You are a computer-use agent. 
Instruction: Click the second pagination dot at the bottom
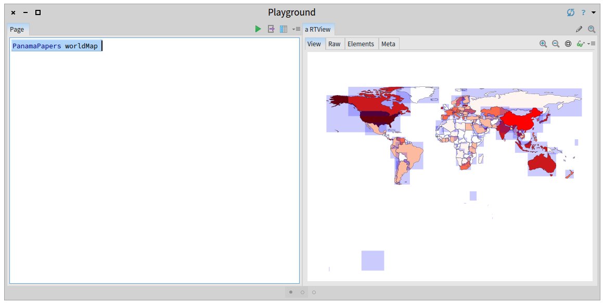302,292
